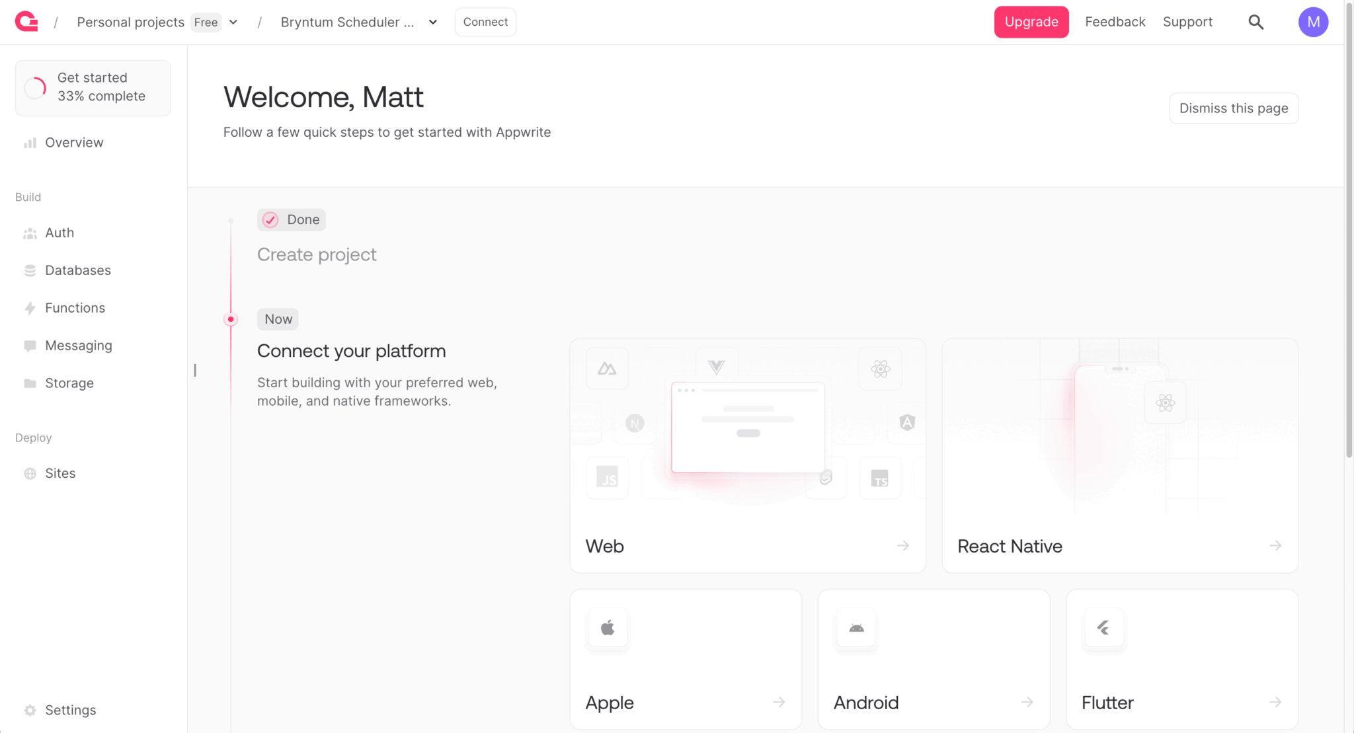This screenshot has width=1354, height=733.
Task: Open search with magnifier icon
Action: click(x=1255, y=22)
